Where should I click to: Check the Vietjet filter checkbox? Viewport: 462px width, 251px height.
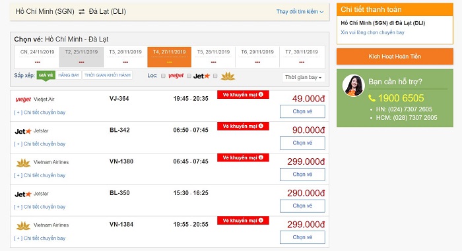(163, 76)
